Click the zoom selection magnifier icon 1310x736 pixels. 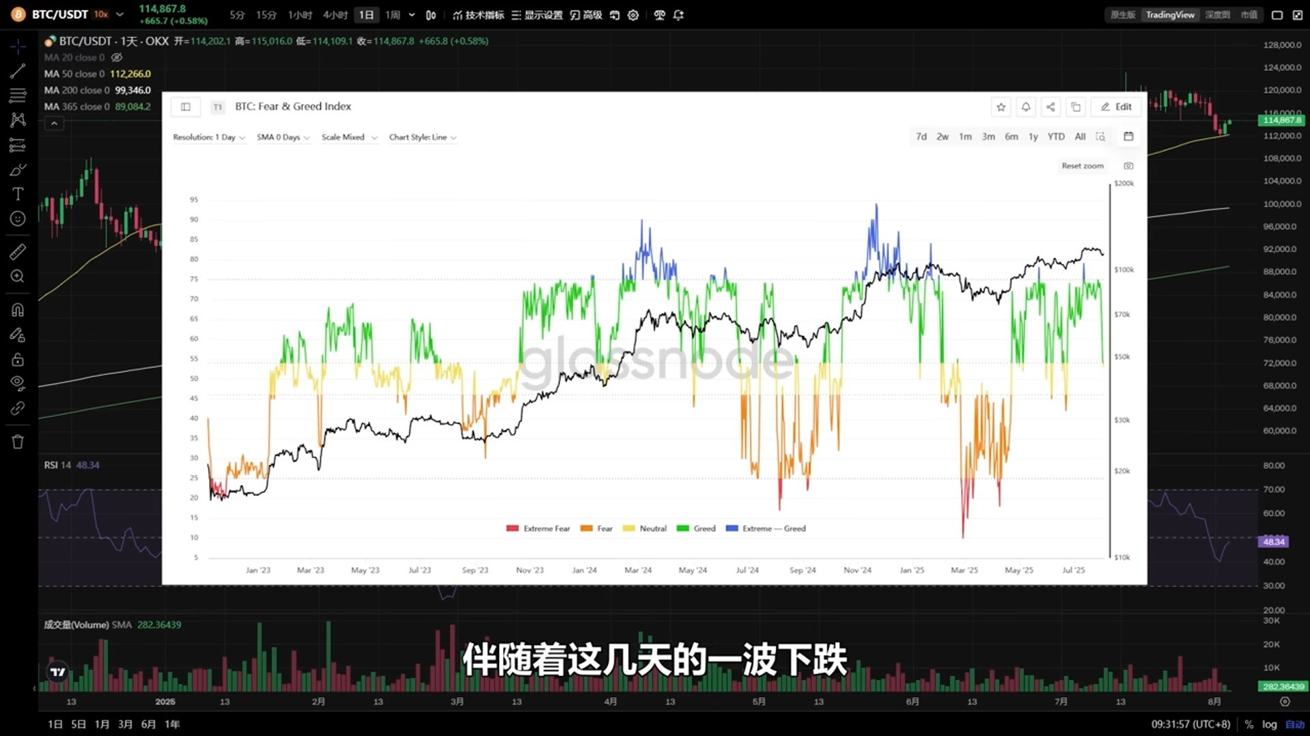point(1100,137)
